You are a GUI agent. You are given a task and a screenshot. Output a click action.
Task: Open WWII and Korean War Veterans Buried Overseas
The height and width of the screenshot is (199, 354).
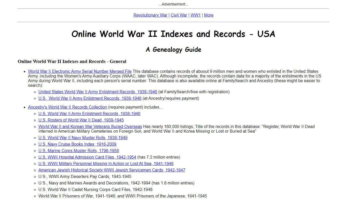90,126
